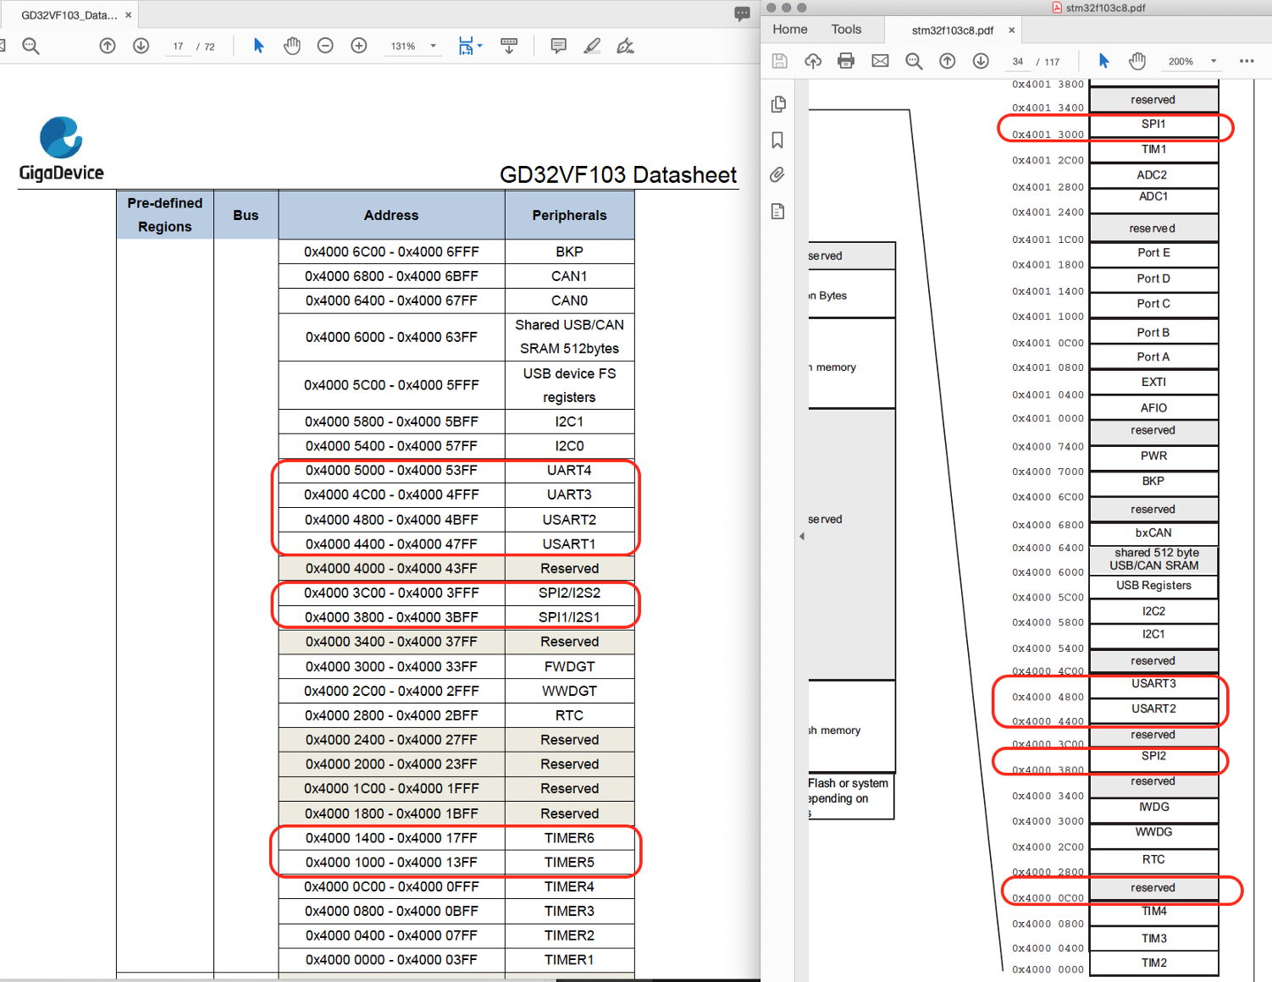
Task: Open the attachments paperclip panel
Action: (x=777, y=175)
